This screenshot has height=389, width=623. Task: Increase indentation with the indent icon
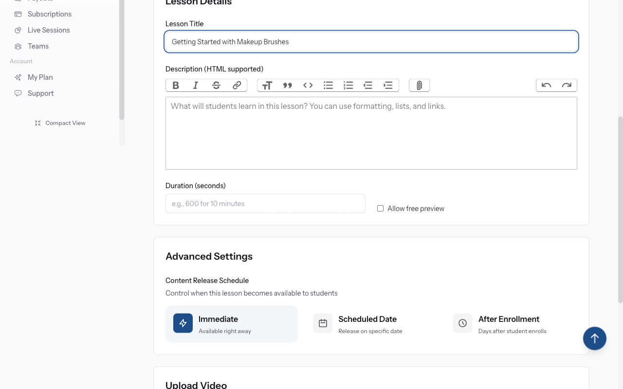click(x=388, y=85)
